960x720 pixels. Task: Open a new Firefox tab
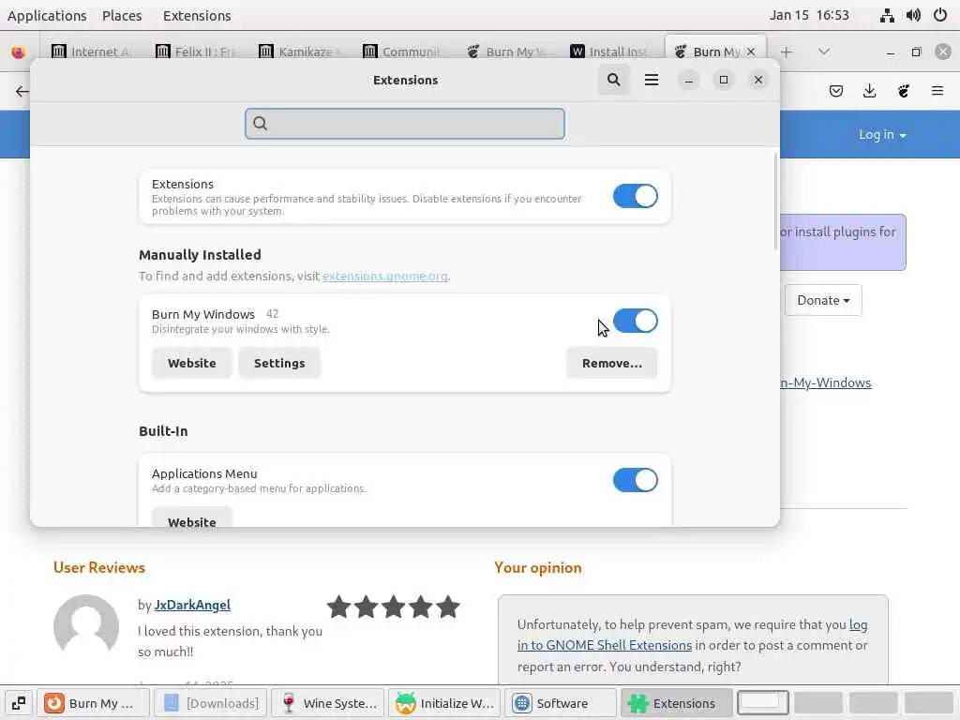787,52
